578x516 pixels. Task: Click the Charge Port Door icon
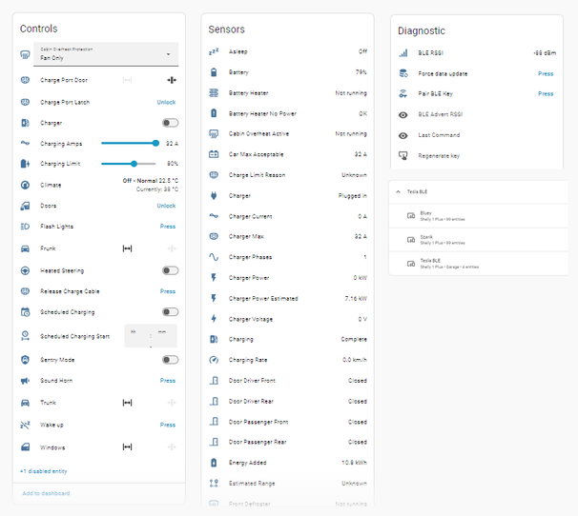coord(25,80)
